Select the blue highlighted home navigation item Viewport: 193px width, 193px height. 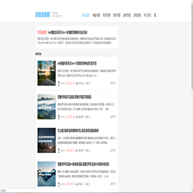coord(86,15)
